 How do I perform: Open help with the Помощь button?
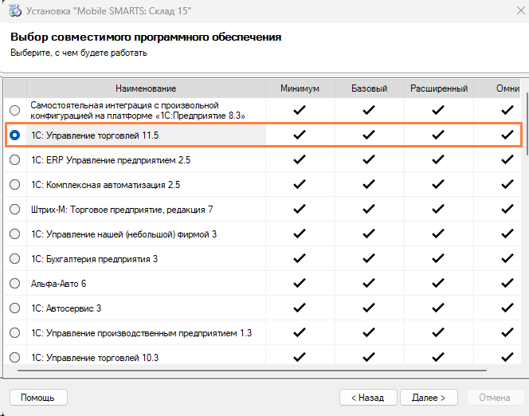[37, 397]
